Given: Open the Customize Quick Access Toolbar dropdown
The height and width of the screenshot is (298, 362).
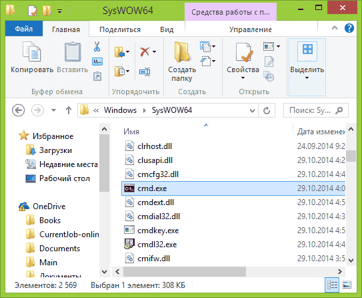Looking at the screenshot, I should [x=59, y=11].
